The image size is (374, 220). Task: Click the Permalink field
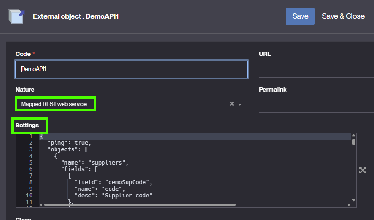click(316, 104)
